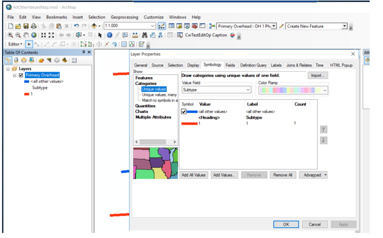Open the Add Data dropdown arrow
Viewport: 383px width, 238px height.
point(99,26)
